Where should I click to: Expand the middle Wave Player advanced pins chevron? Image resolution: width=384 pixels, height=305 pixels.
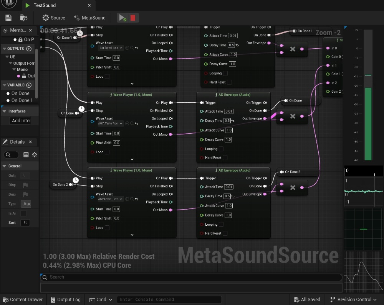pyautogui.click(x=132, y=159)
